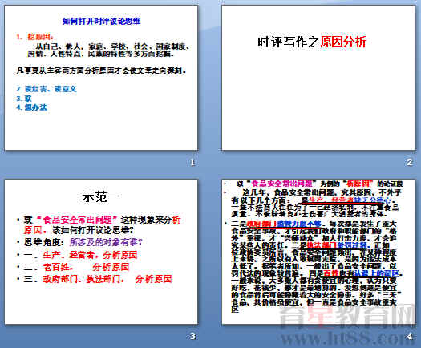Click pink 食品安全常出问题 heading on slide 4
The width and height of the screenshot is (421, 348).
(x=281, y=184)
